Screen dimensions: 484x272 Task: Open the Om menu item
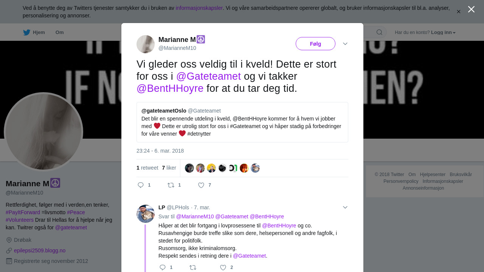click(x=59, y=32)
